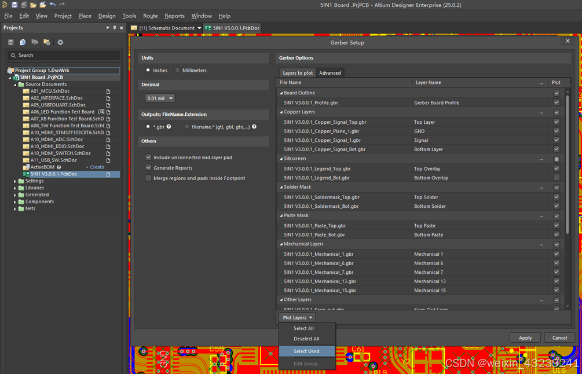The height and width of the screenshot is (374, 582).
Task: Expand the Nets folder in project tree
Action: [x=15, y=209]
